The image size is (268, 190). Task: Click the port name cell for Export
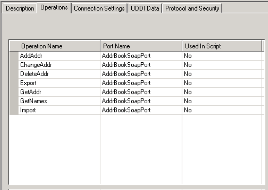coord(126,83)
